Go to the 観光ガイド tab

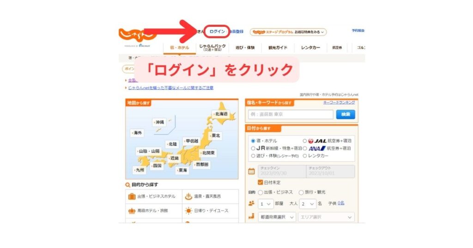point(278,47)
